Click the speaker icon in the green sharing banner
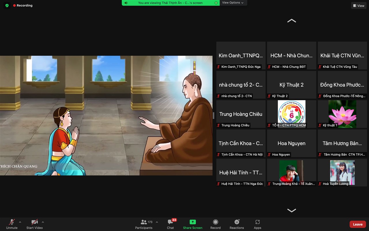Screen dimensions: 369x231 [x=126, y=3]
